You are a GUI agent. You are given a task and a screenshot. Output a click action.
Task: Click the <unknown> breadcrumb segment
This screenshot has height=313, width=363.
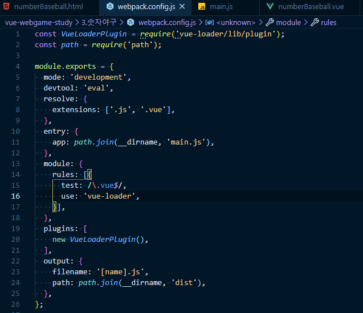[x=236, y=23]
